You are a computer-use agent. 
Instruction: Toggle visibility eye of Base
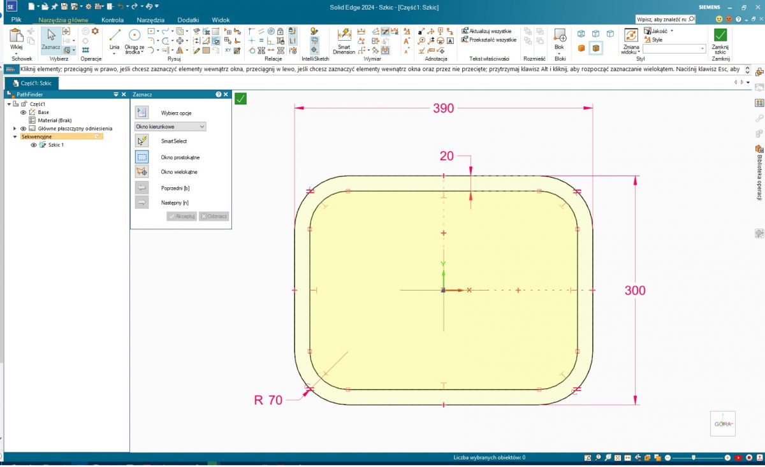click(23, 112)
